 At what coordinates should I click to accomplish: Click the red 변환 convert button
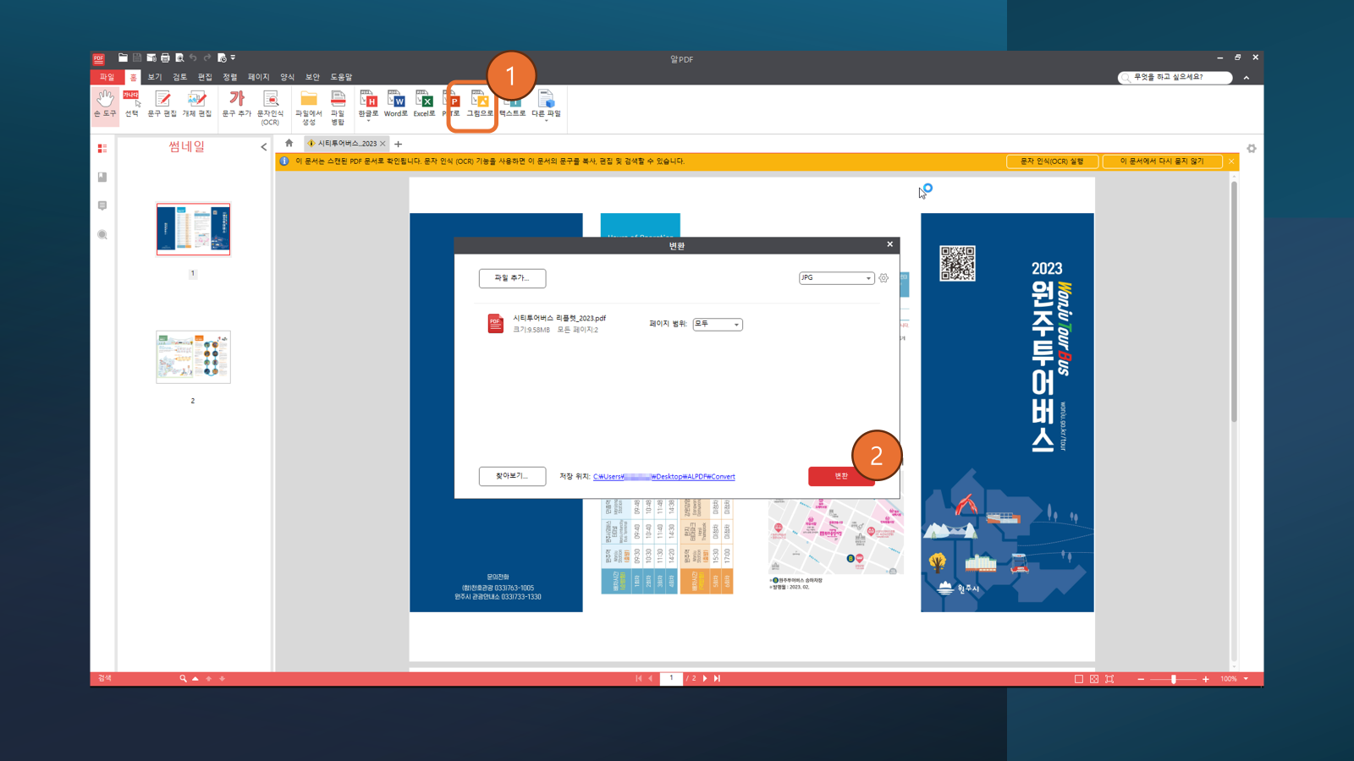(x=841, y=476)
